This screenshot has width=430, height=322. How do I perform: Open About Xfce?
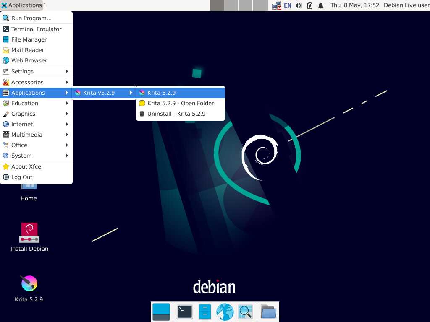point(36,166)
